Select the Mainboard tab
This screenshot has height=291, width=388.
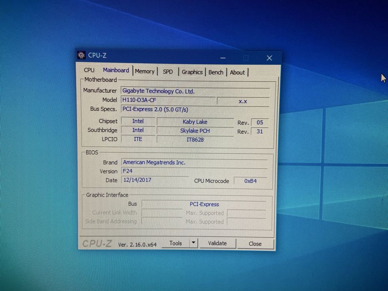pyautogui.click(x=116, y=70)
